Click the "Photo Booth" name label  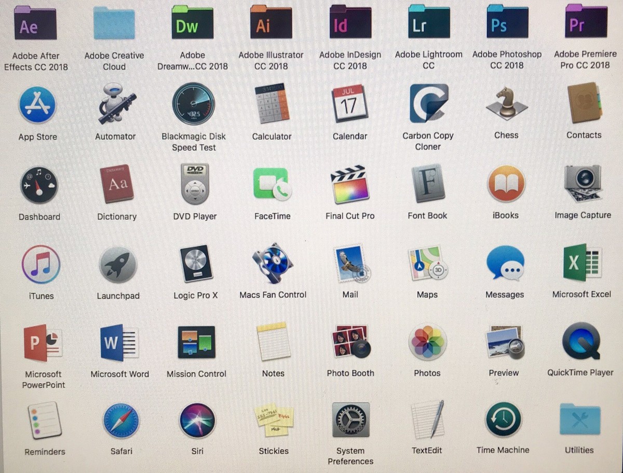(350, 373)
